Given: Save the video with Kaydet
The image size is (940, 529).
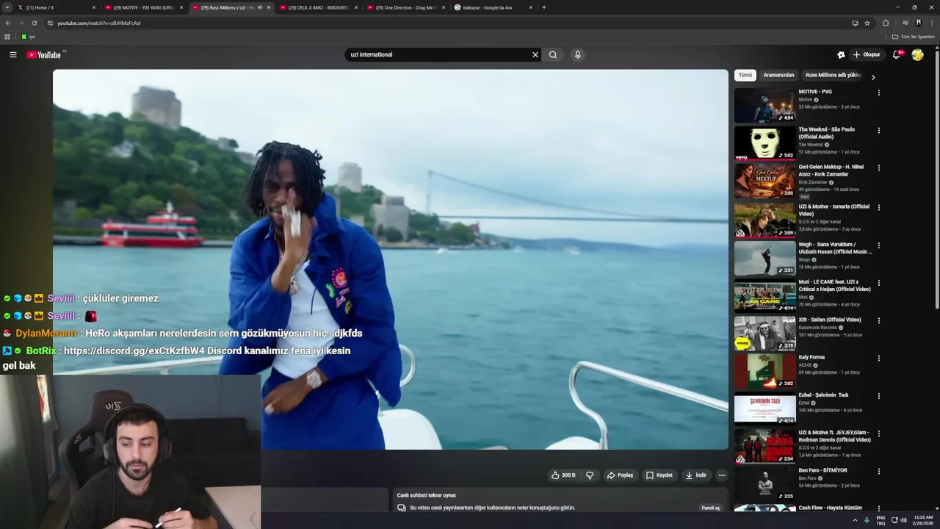Looking at the screenshot, I should [659, 475].
